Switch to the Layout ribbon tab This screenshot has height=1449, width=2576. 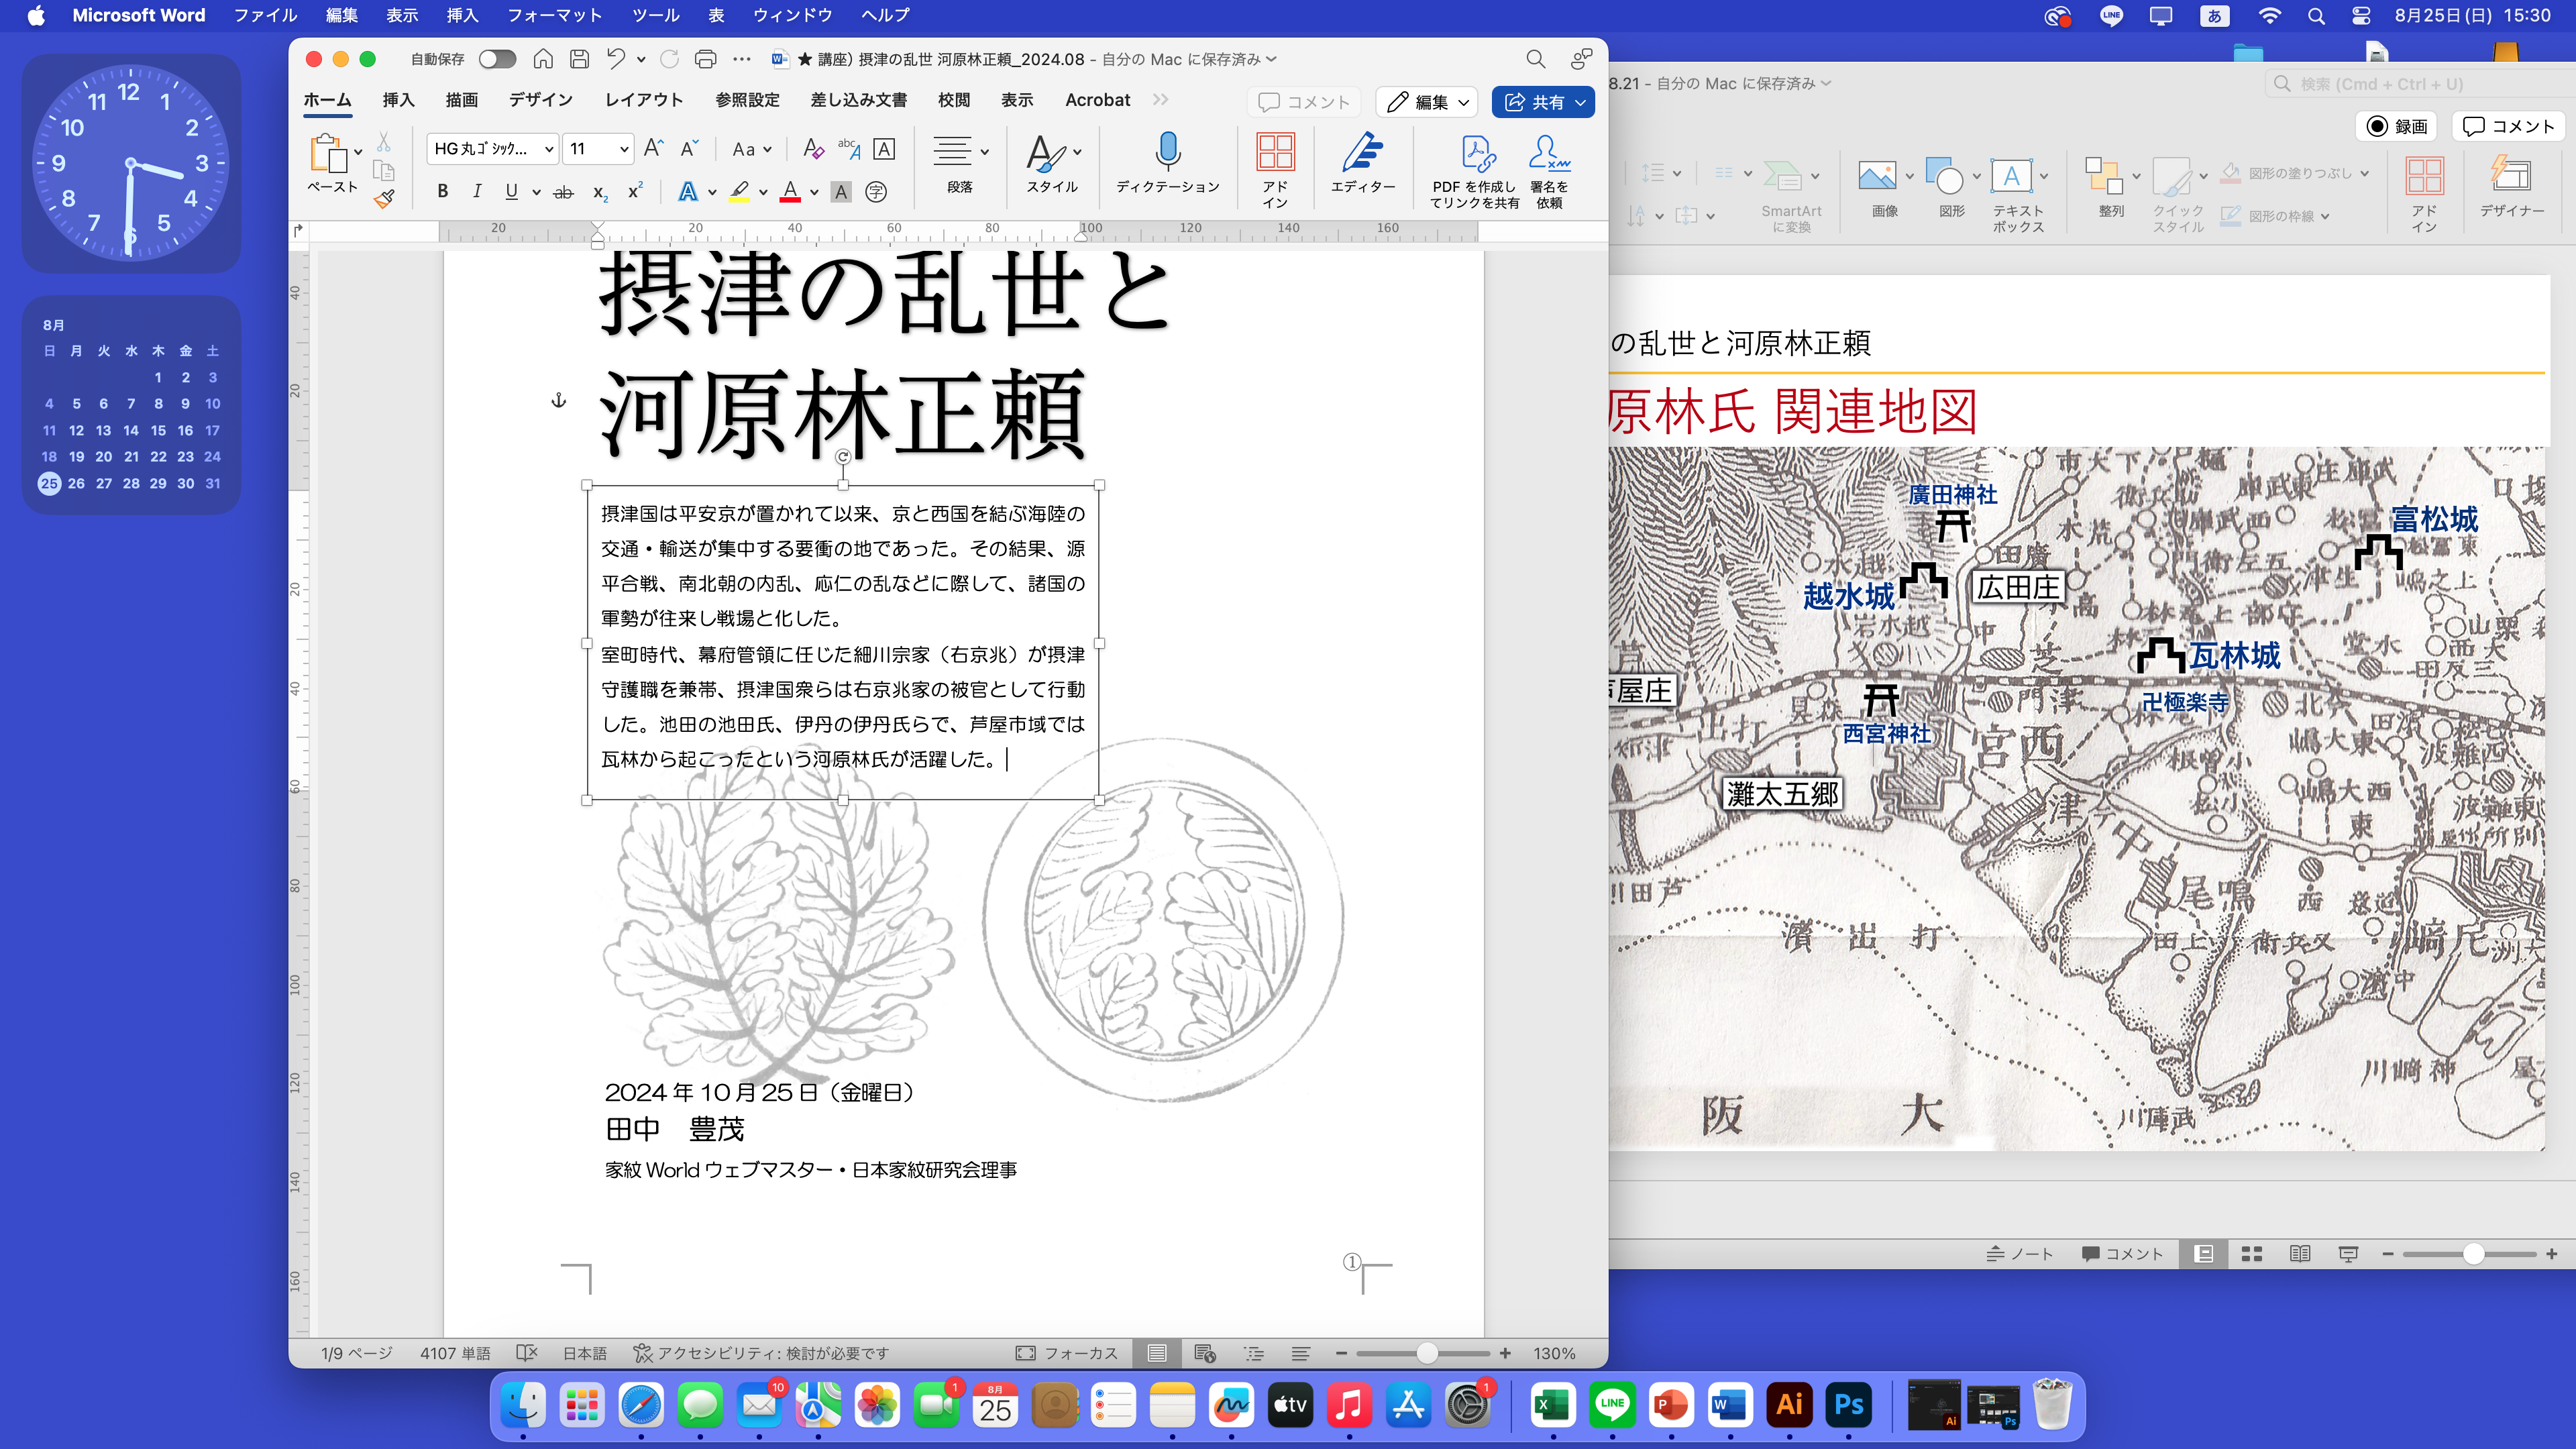point(643,100)
